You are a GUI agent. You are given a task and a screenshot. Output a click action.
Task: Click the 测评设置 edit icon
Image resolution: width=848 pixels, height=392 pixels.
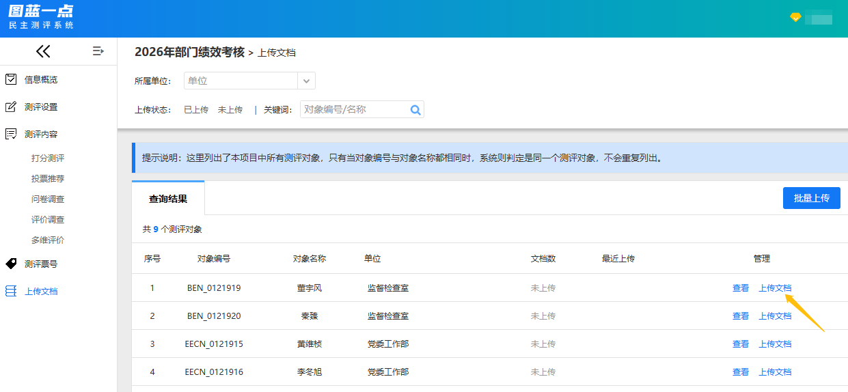tap(11, 107)
